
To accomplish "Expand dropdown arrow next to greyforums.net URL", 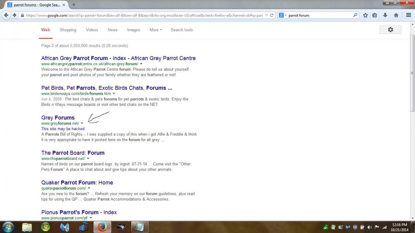I will point(82,123).
